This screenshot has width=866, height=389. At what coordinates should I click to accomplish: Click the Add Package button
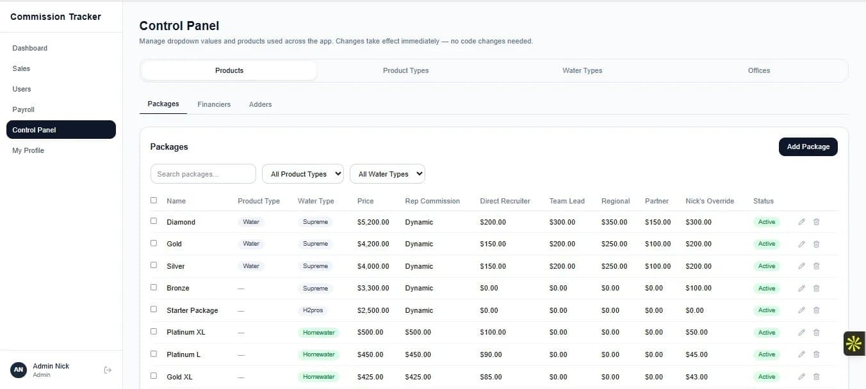click(x=808, y=147)
